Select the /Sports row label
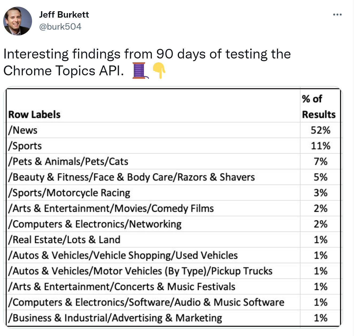358x336 pixels. 25,146
